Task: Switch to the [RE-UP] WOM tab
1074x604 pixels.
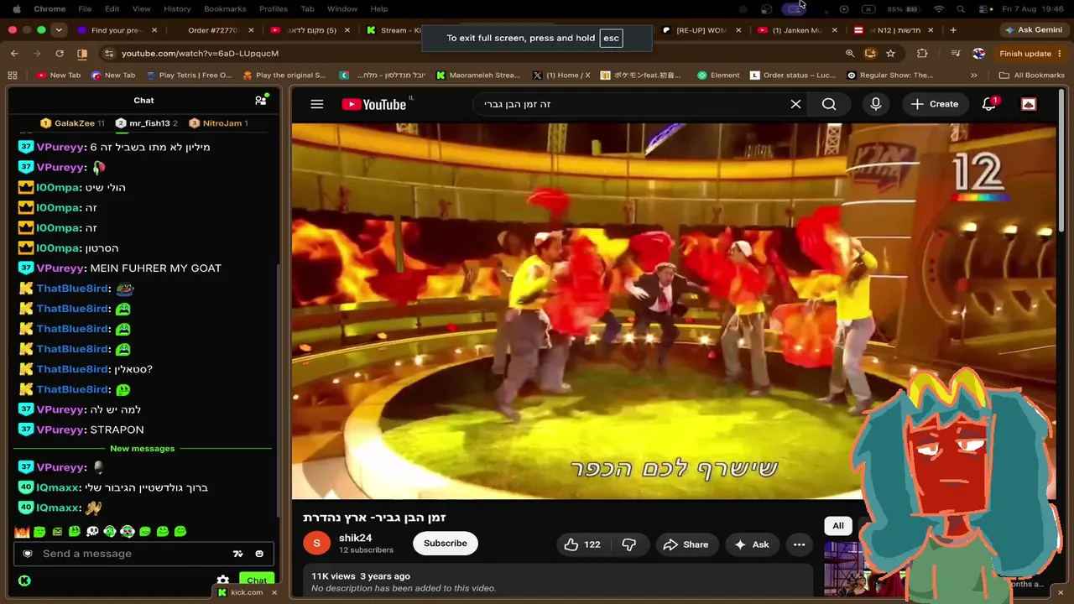Action: click(703, 30)
